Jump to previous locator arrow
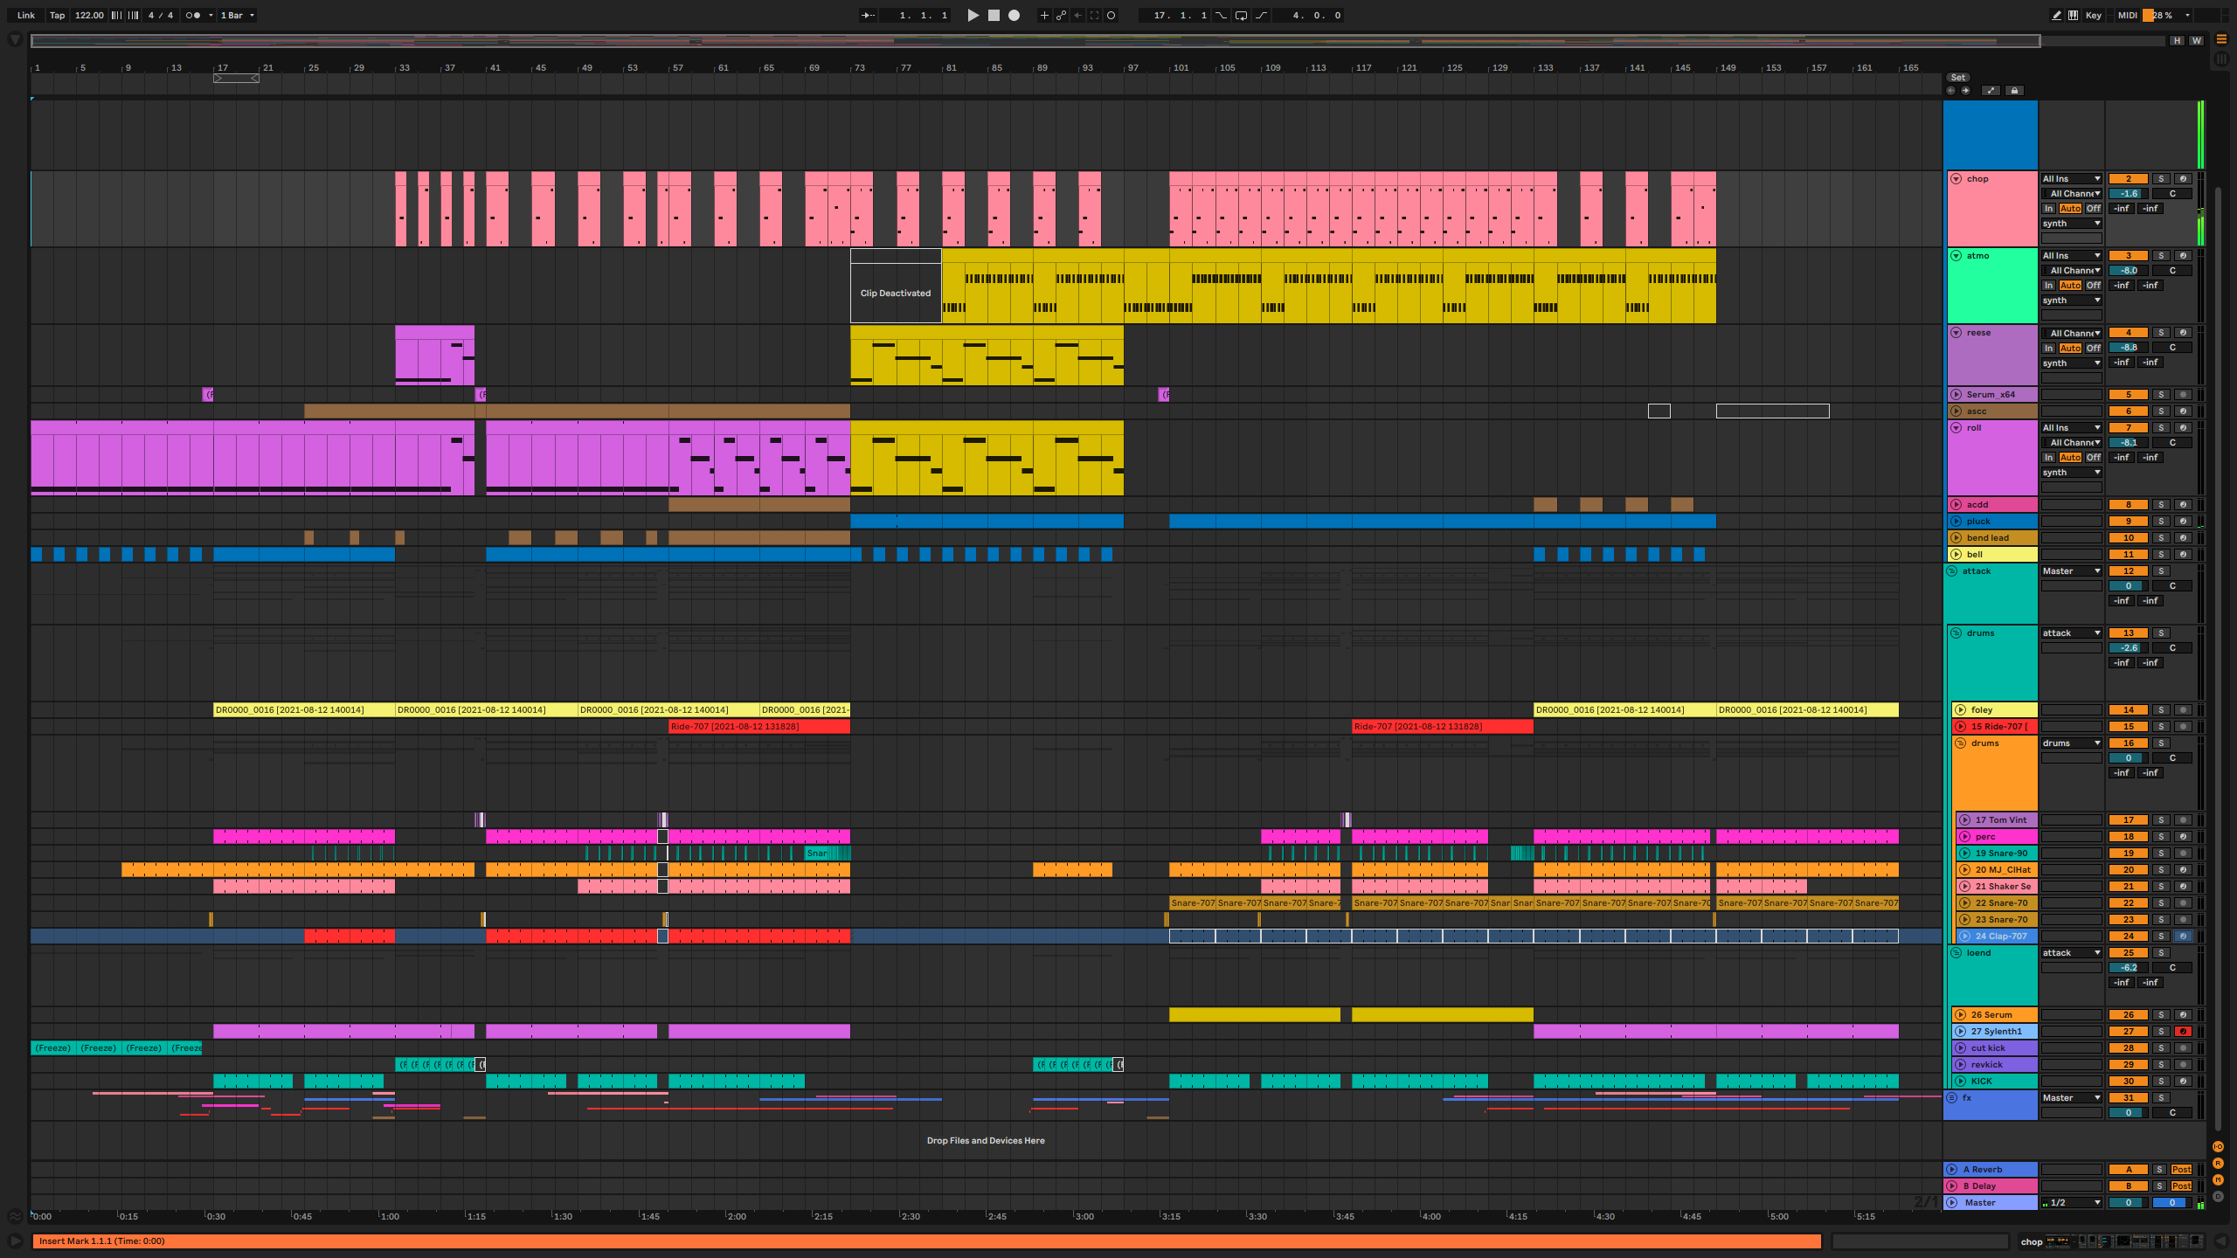 (1950, 91)
